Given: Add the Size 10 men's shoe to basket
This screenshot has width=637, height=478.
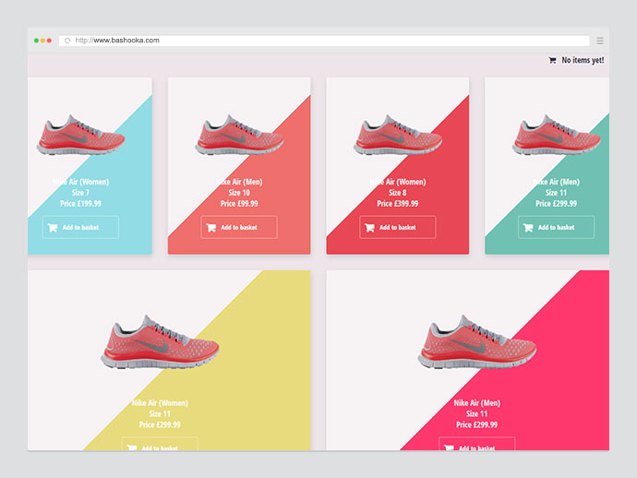Looking at the screenshot, I should pos(239,227).
